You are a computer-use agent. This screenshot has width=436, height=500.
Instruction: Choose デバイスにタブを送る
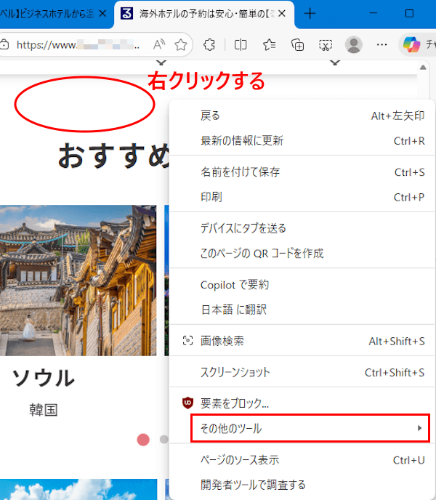[302, 228]
